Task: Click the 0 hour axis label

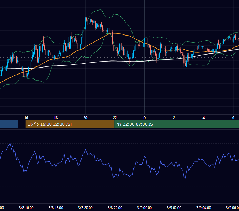Action: click(144, 118)
